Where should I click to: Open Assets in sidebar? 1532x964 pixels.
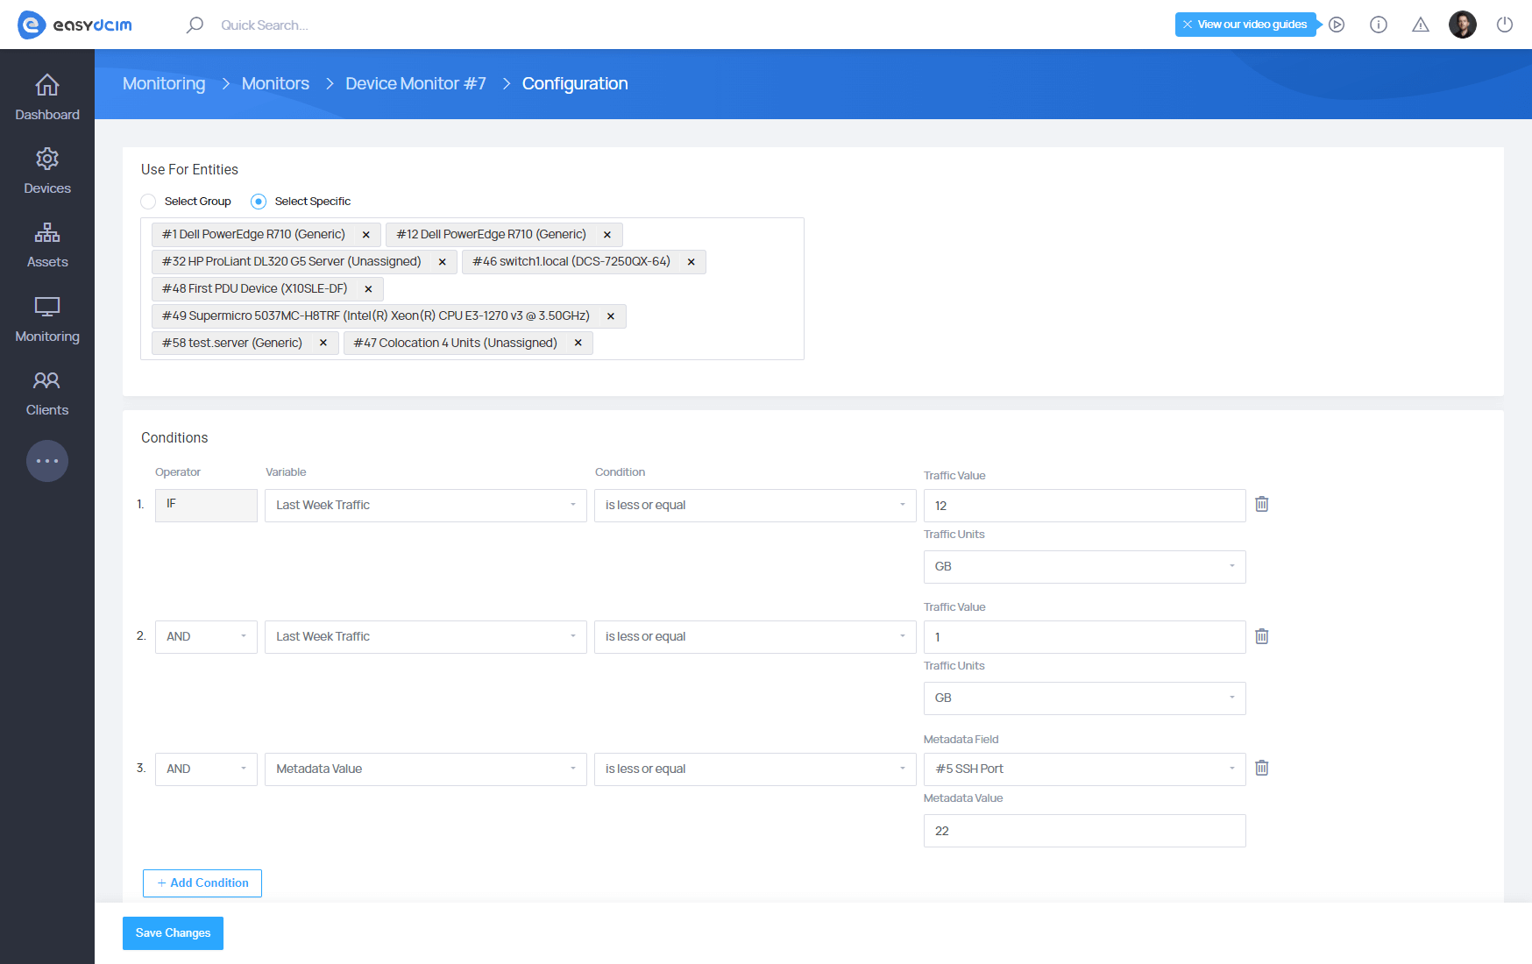point(47,245)
